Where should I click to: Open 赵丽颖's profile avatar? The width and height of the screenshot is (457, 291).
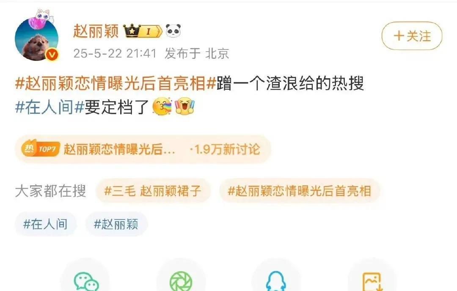tap(37, 39)
